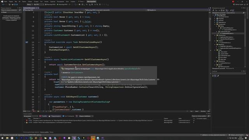This screenshot has height=140, width=249.
Task: Switch to the Output bottom tab
Action: pyautogui.click(x=51, y=132)
